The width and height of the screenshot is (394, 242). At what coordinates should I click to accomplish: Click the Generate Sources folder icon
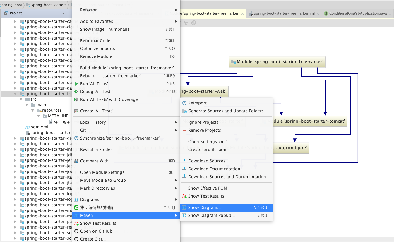coord(184,111)
